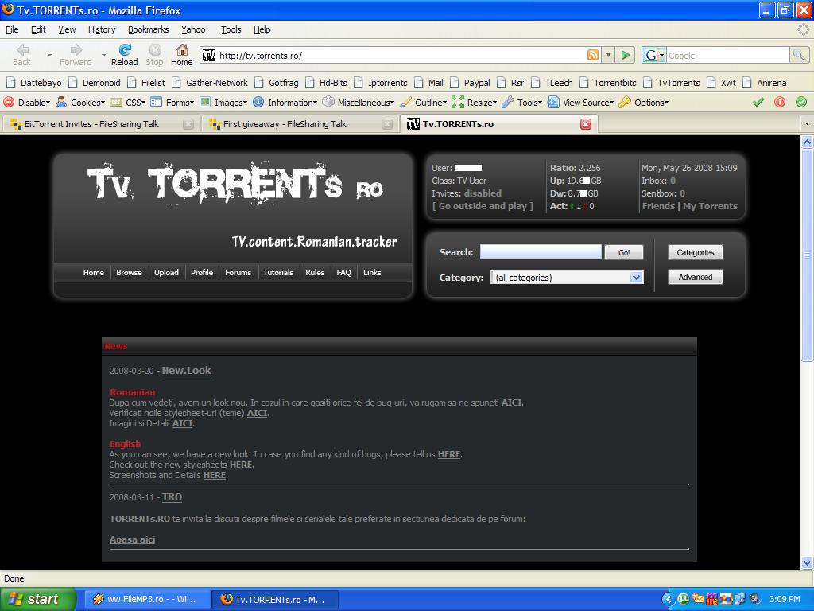Viewport: 814px width, 611px height.
Task: Open the Cookies developer toolbar menu
Action: coord(81,103)
